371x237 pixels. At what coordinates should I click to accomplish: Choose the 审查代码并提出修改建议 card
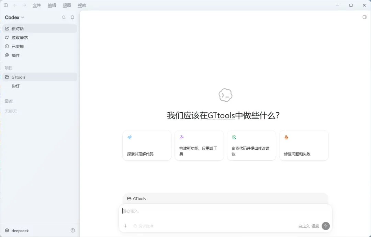click(251, 146)
